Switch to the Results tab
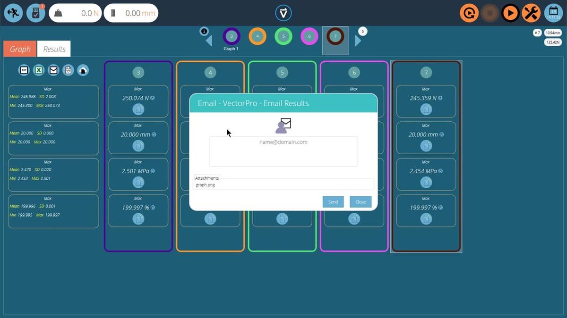Screen dimensions: 567x318 pos(54,49)
